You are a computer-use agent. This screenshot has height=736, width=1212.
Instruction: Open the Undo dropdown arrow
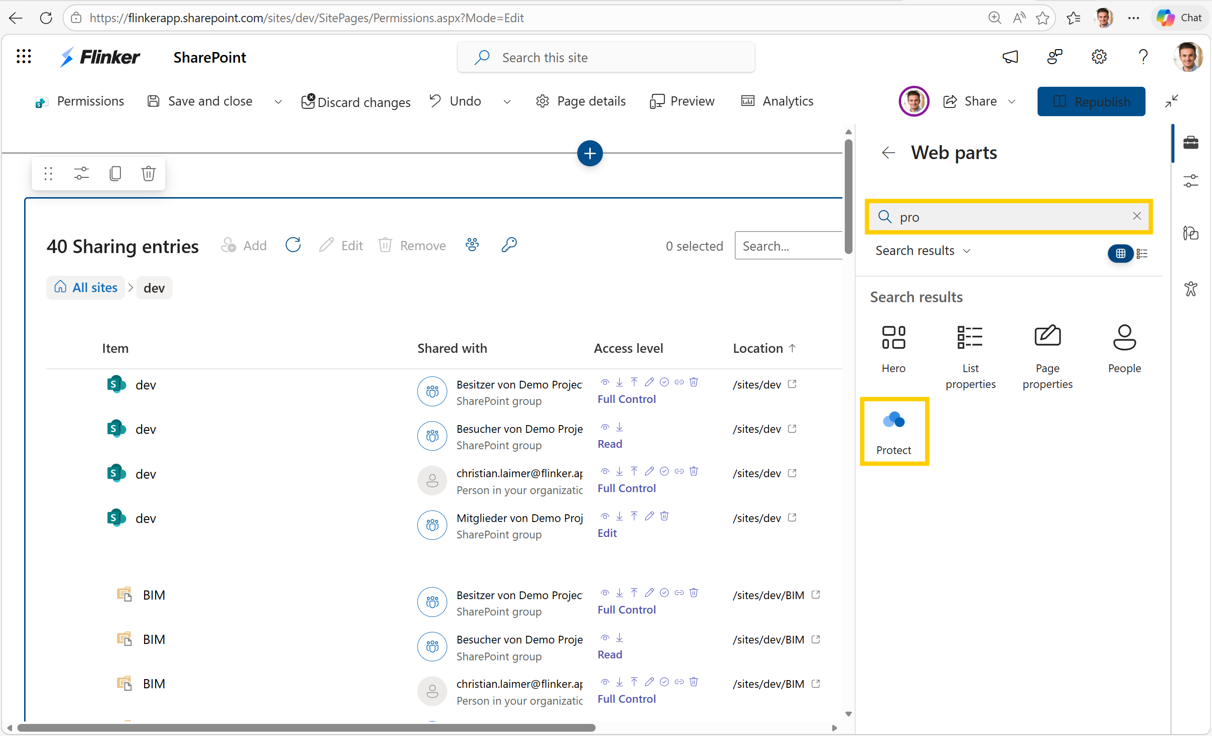click(x=507, y=101)
